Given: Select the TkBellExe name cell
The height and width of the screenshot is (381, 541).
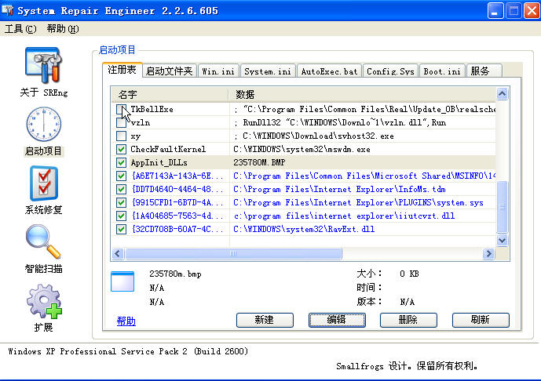Looking at the screenshot, I should tap(152, 110).
